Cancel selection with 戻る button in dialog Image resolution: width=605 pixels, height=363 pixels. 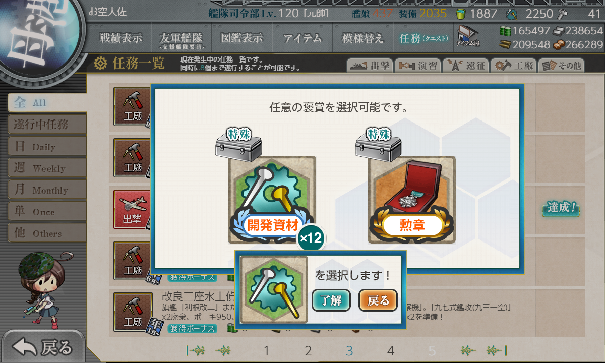point(378,300)
